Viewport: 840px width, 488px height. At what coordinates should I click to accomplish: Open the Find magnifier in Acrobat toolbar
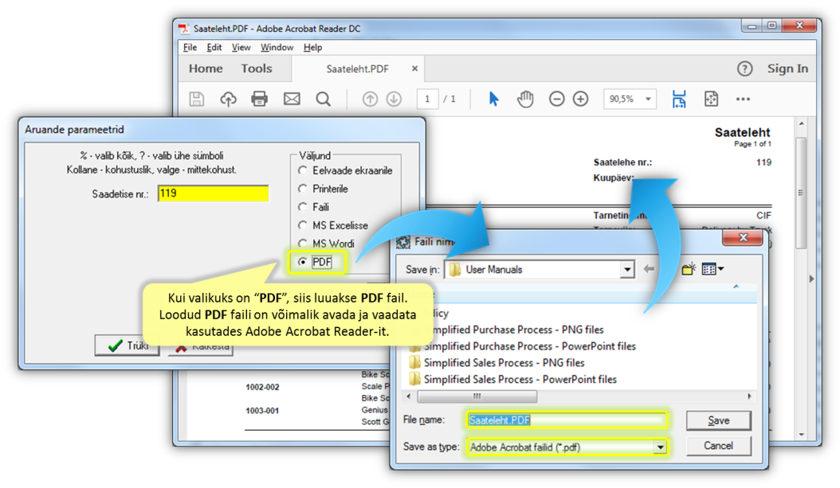pos(323,99)
